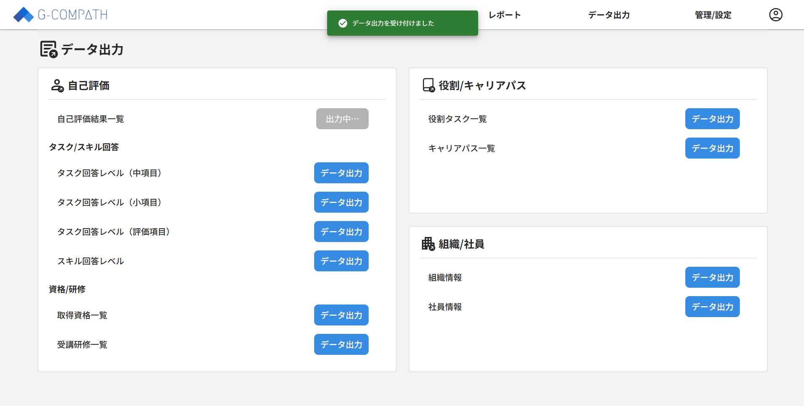Open the 管理/設定 menu
Image resolution: width=804 pixels, height=406 pixels.
(712, 15)
